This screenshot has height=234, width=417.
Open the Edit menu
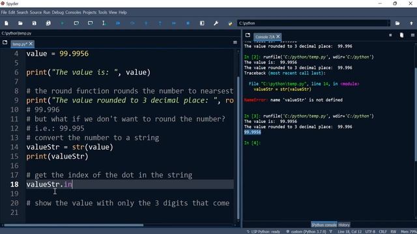tap(12, 12)
